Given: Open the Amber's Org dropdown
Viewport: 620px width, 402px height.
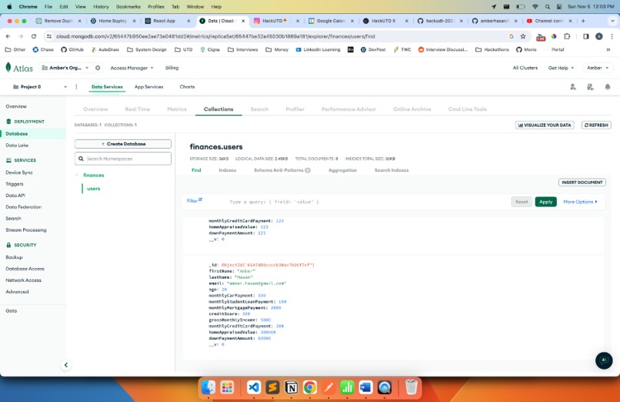Looking at the screenshot, I should 65,68.
